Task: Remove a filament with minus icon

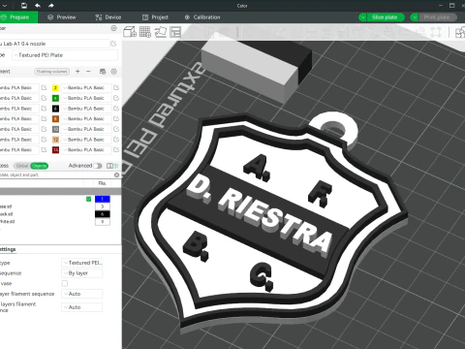Action: point(88,72)
